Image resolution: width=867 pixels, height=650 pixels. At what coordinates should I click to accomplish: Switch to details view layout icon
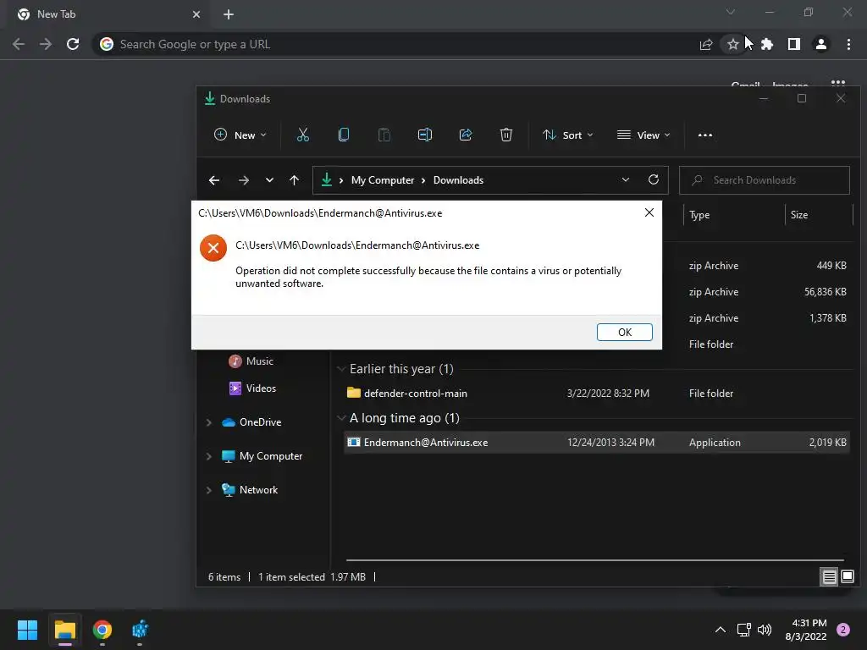click(x=830, y=577)
